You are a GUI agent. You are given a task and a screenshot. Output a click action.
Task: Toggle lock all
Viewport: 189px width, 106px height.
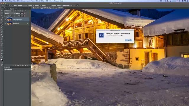pos(14,16)
